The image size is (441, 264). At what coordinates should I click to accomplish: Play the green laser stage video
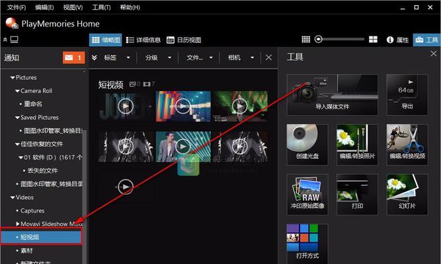click(240, 106)
